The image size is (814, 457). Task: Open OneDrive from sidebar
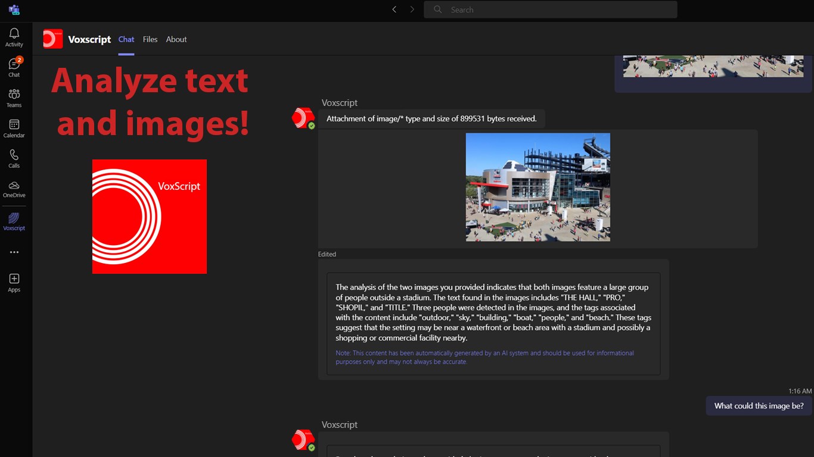tap(14, 189)
